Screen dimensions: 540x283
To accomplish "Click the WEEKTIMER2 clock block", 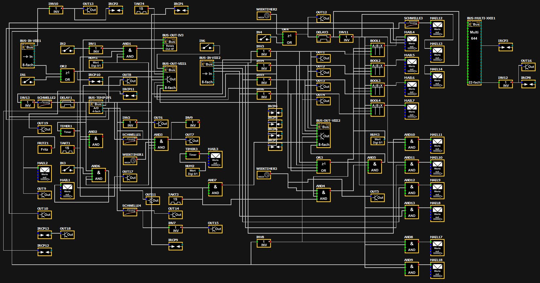I will pyautogui.click(x=264, y=16).
